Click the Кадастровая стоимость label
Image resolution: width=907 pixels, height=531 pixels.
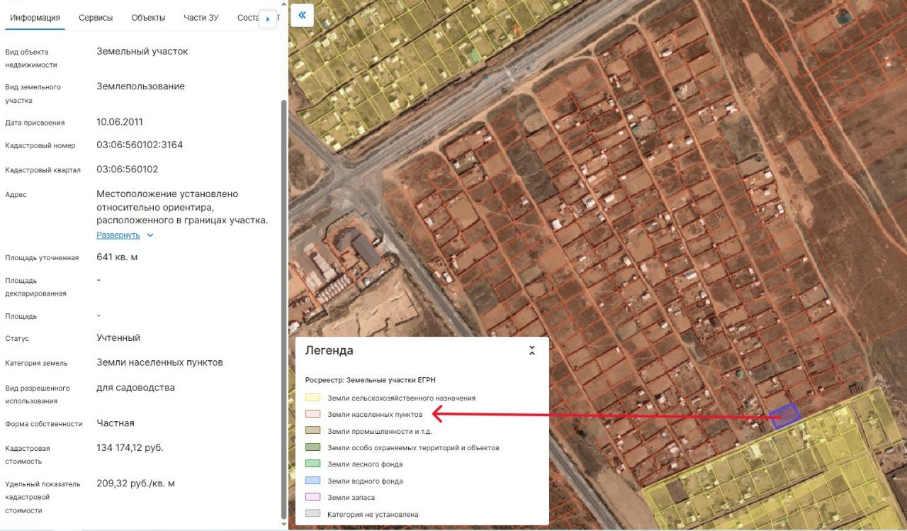(28, 454)
